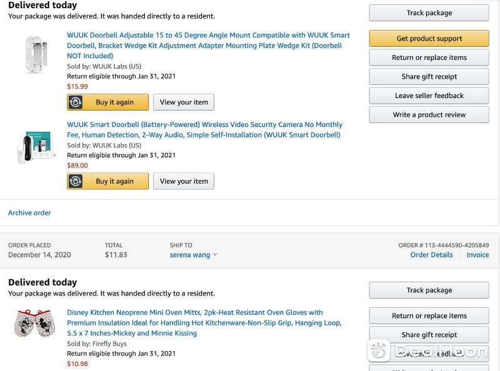Viewport: 500px width, 371px height.
Task: Click Leave seller feedback button
Action: (429, 96)
